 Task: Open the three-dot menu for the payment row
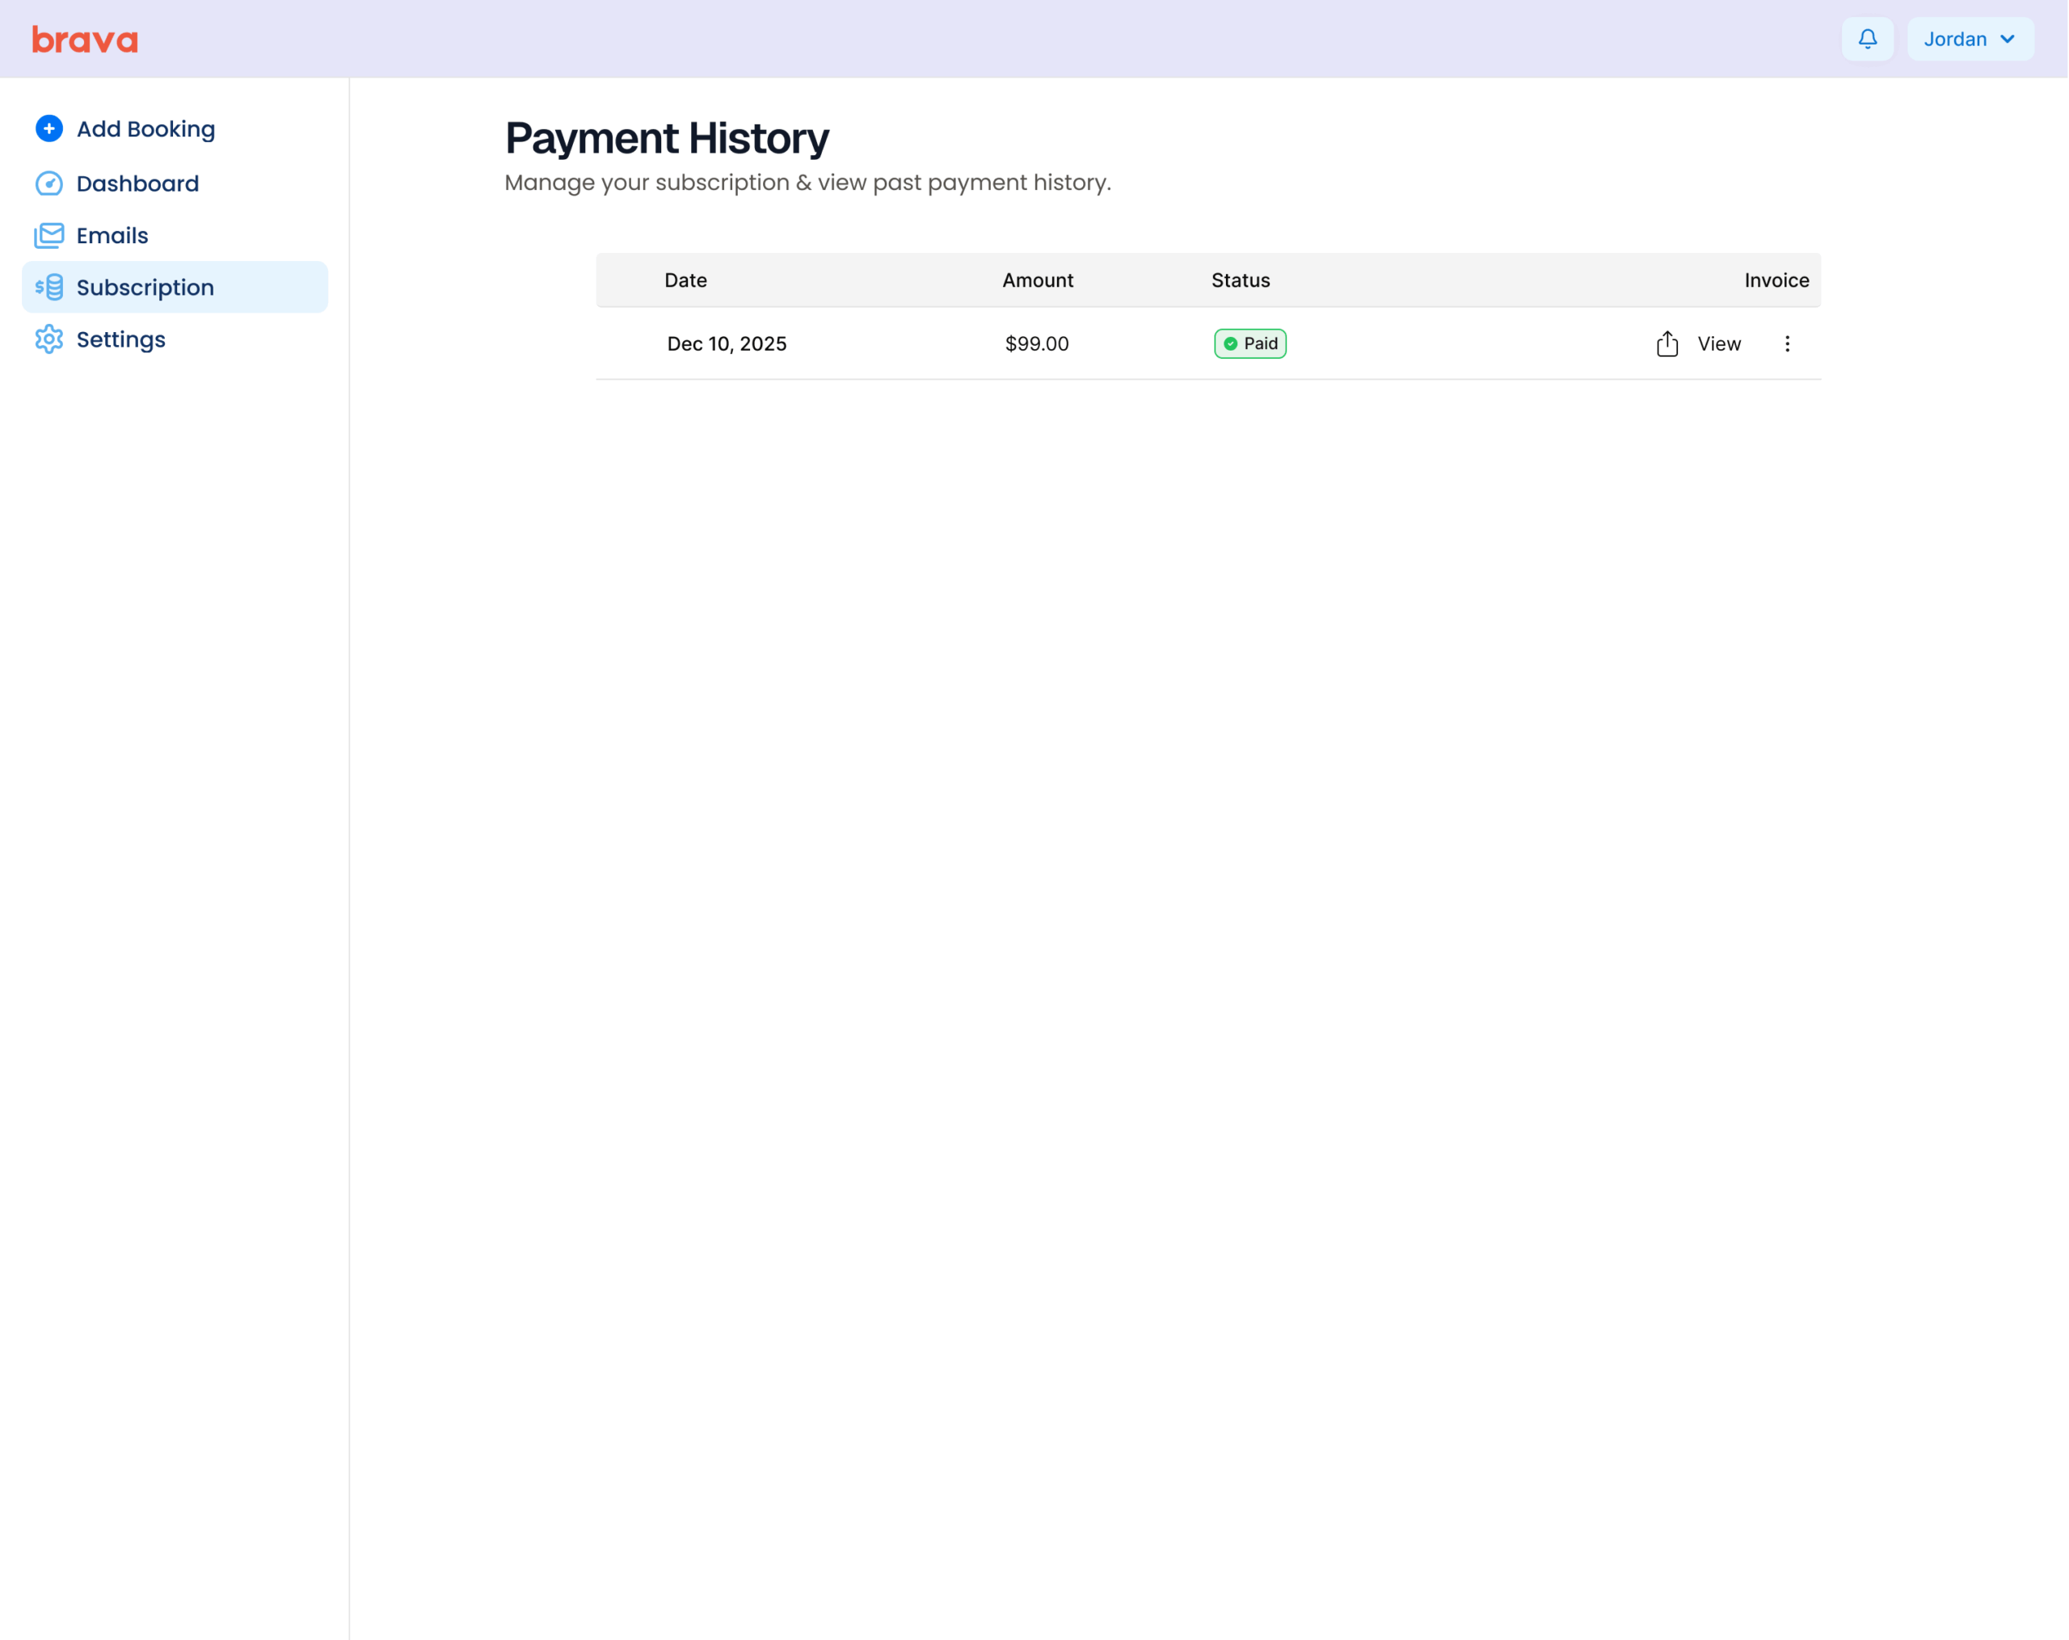click(1786, 343)
